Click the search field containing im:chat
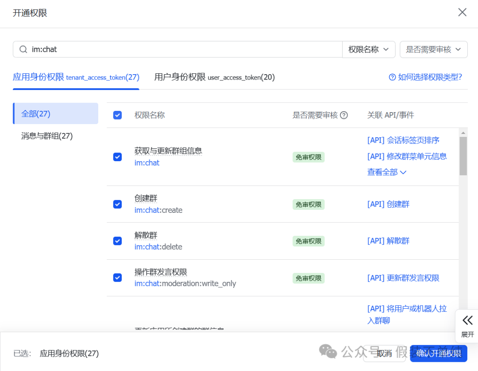 pos(177,49)
